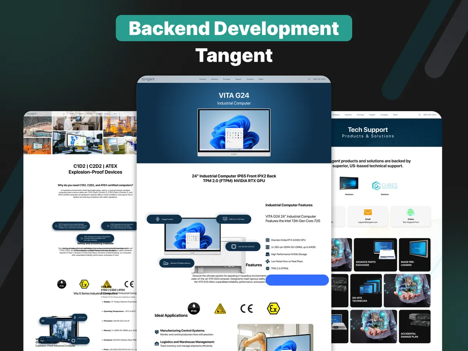Image resolution: width=468 pixels, height=351 pixels.
Task: Open the search icon in the center page header
Action: point(309,79)
